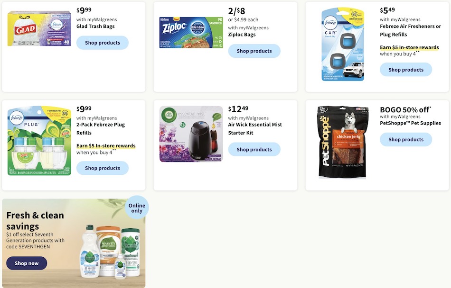Click Shop products for 2-Pack Febreze Plug Refills
The image size is (451, 288).
pos(103,168)
